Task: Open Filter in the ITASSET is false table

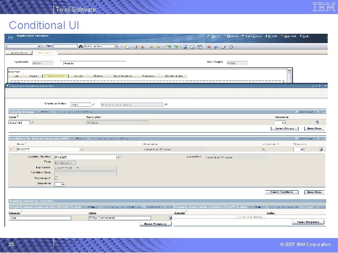Action: tap(256, 207)
